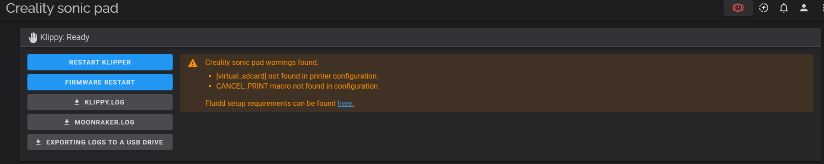Click the Klippy hand status icon
The width and height of the screenshot is (824, 164).
tap(33, 37)
